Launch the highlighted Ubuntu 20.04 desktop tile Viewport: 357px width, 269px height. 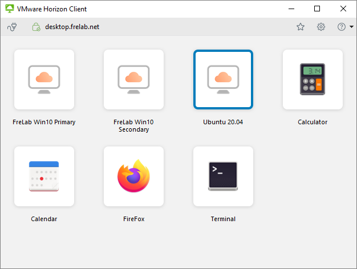pyautogui.click(x=223, y=79)
